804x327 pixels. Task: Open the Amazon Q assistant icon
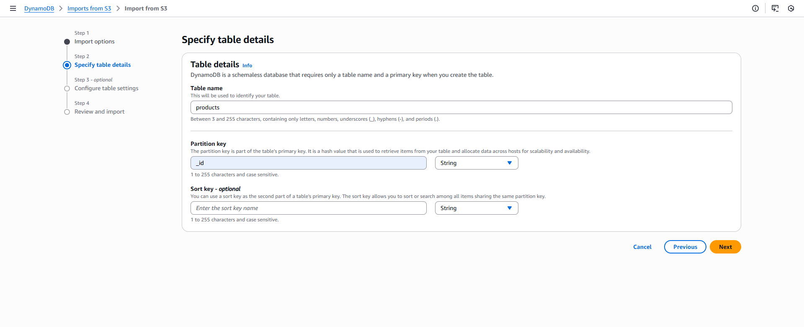(791, 8)
